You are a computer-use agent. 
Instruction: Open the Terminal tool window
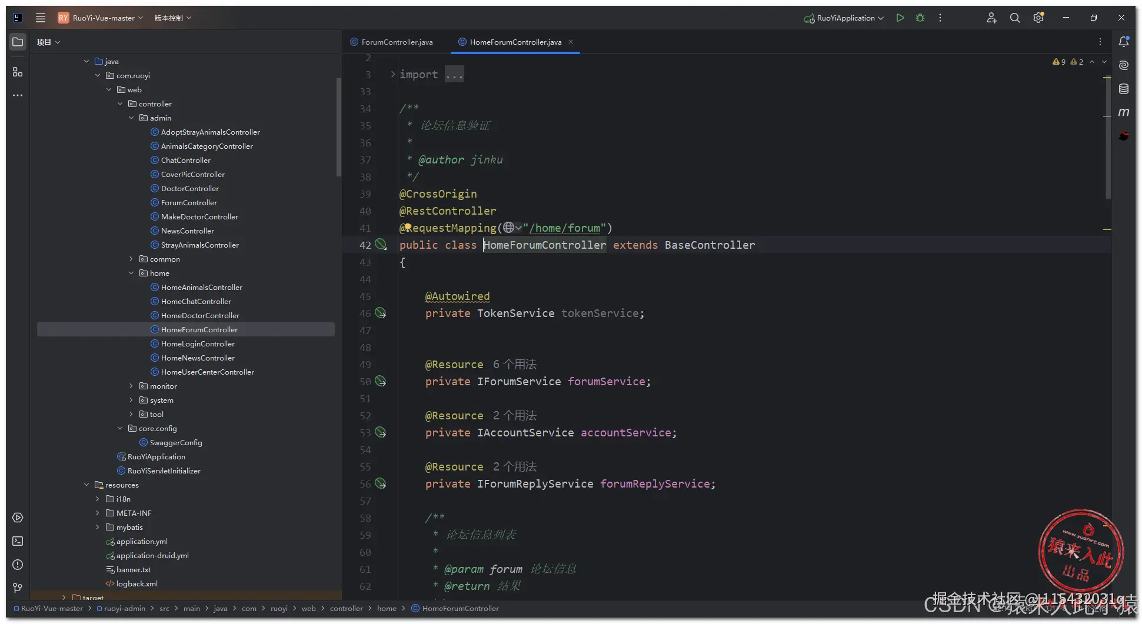(18, 541)
